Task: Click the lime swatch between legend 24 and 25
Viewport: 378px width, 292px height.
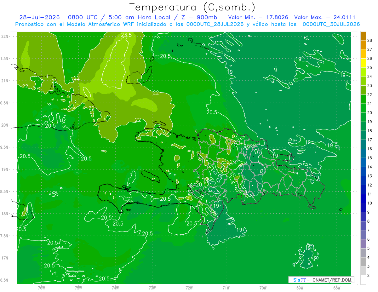Action: click(x=363, y=72)
